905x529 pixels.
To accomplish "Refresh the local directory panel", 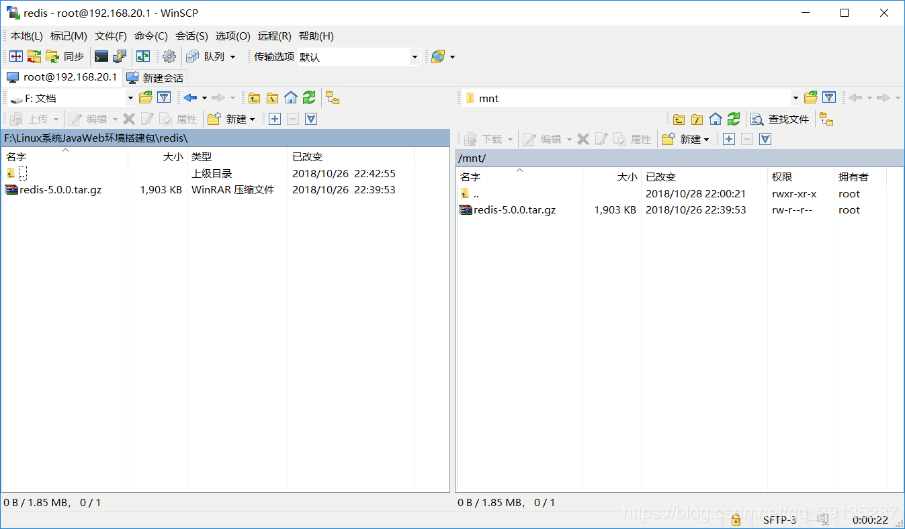I will click(x=308, y=98).
